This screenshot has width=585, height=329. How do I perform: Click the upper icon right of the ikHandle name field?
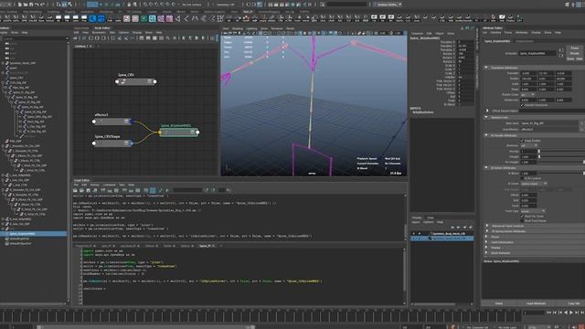(x=561, y=50)
